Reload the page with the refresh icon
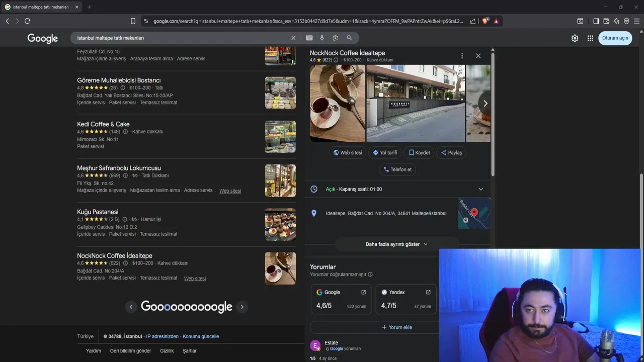 click(x=27, y=21)
